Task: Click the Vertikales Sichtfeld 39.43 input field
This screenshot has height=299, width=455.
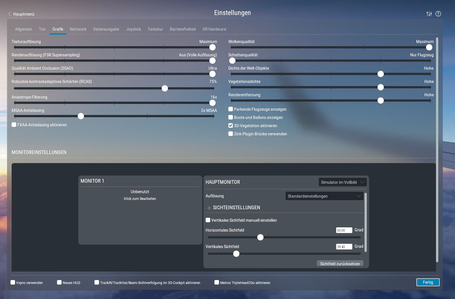Action: [x=344, y=247]
